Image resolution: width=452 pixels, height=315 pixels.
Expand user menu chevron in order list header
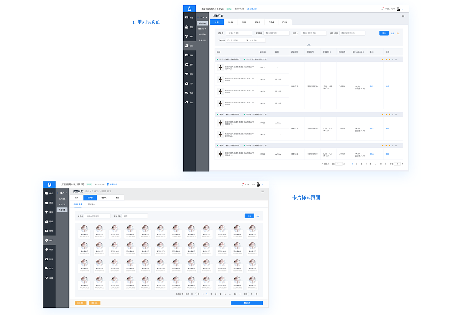403,9
